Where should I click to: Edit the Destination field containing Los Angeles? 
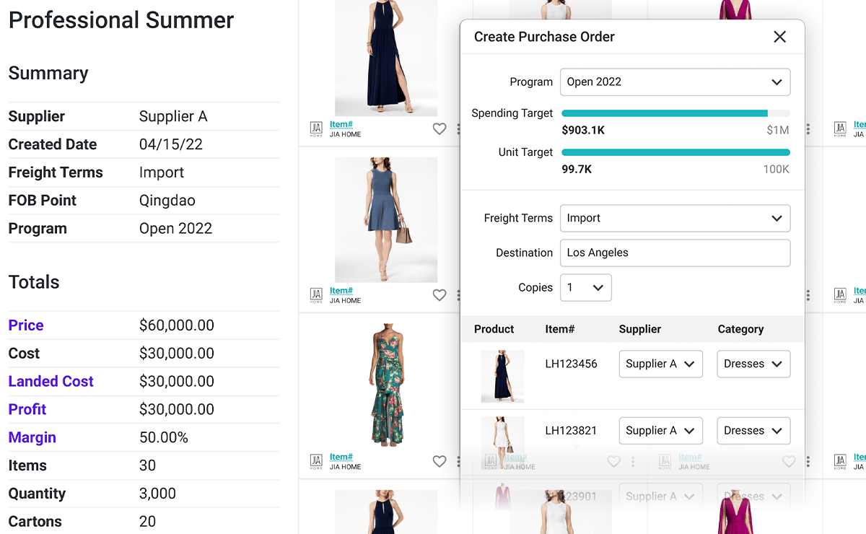click(675, 253)
